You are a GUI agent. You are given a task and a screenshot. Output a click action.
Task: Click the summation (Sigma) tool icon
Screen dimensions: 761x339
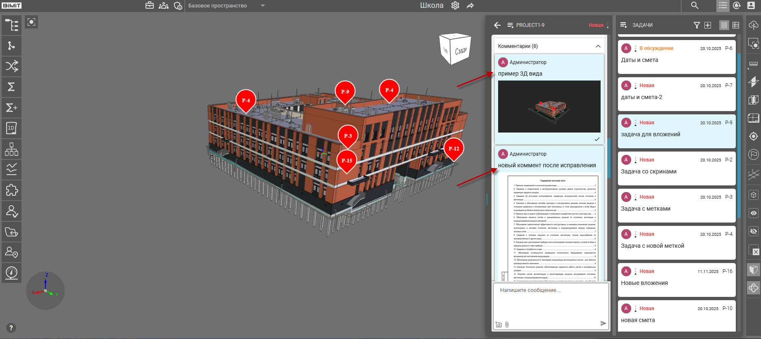tap(12, 87)
